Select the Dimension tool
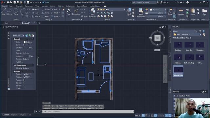Screen dimensions: 210x118 tap(76, 11)
